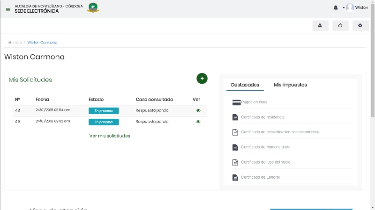Click the thumbs-up icon button
The height and width of the screenshot is (210, 375).
pyautogui.click(x=340, y=26)
